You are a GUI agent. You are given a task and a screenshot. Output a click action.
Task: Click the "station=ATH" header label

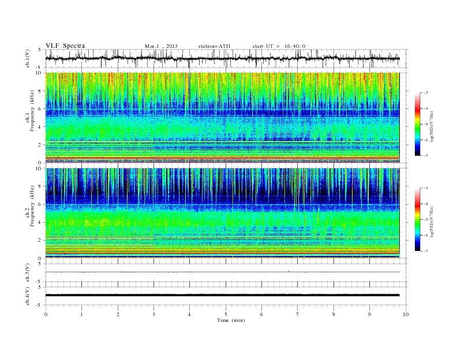click(x=214, y=46)
